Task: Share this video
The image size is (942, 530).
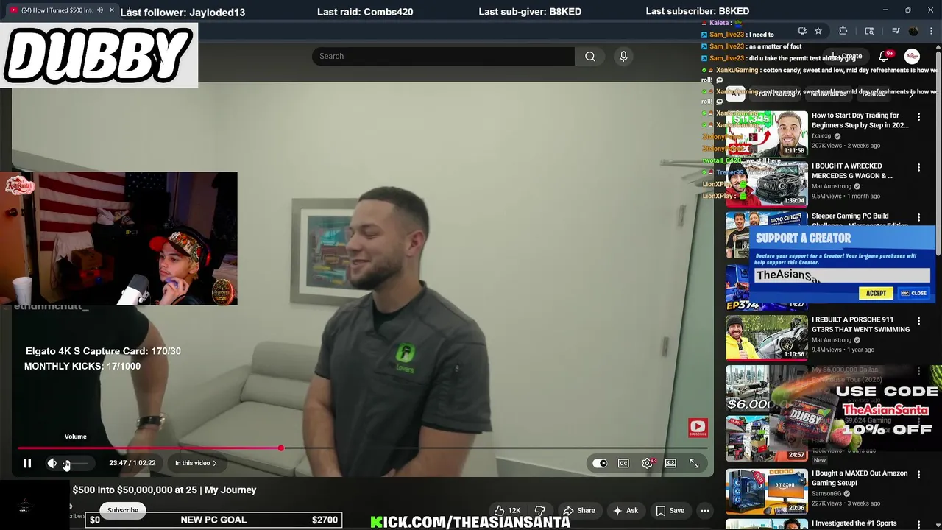Action: pyautogui.click(x=578, y=510)
